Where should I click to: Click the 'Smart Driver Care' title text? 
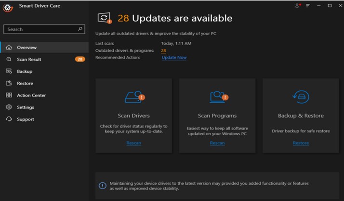(40, 6)
